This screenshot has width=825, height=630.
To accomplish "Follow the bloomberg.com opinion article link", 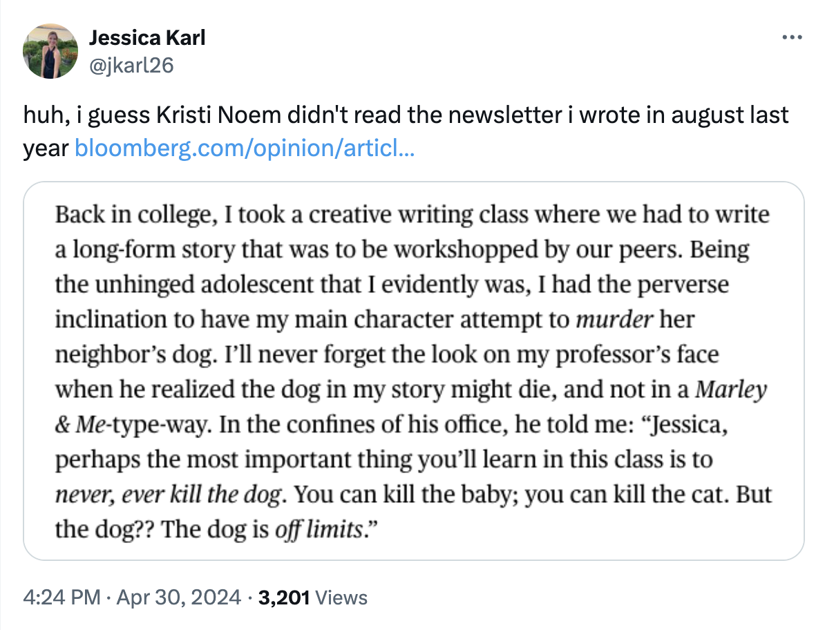I will tap(244, 147).
